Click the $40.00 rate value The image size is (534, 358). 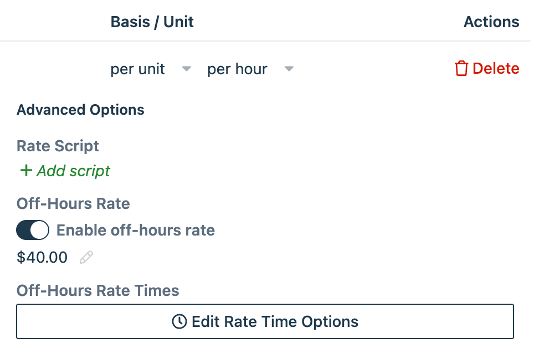[x=42, y=257]
